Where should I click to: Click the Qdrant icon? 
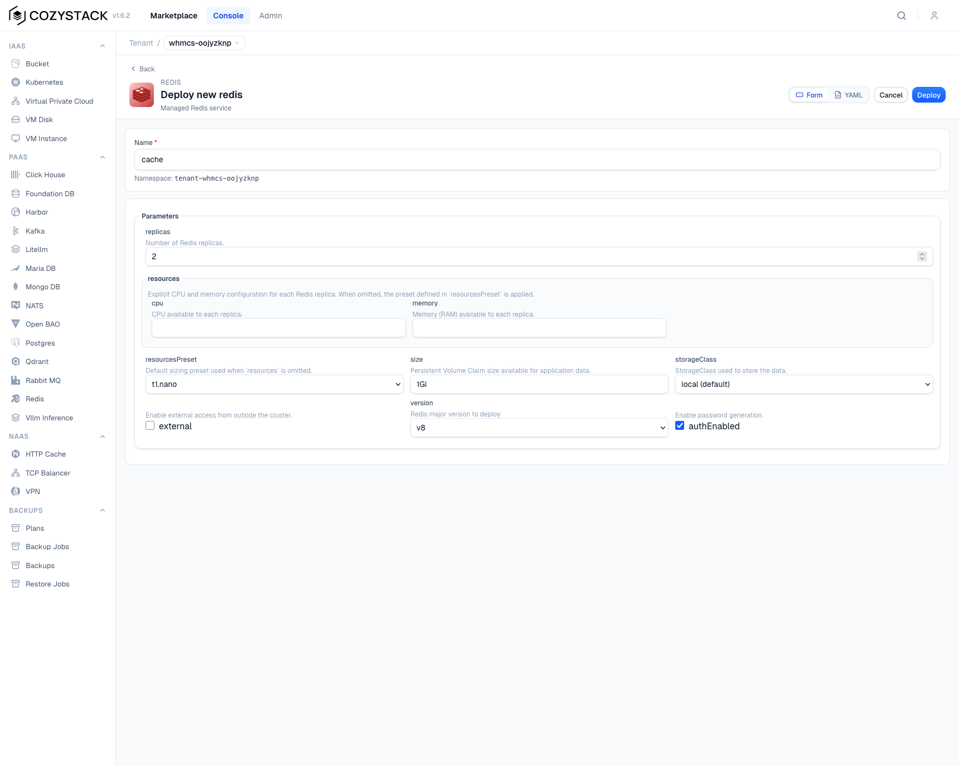click(x=16, y=361)
